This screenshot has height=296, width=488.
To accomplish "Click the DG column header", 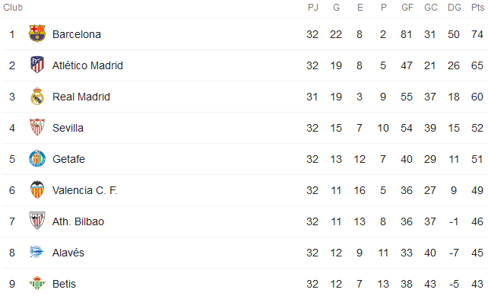I will tap(454, 8).
